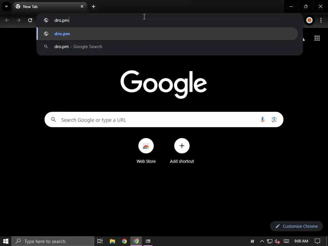
Task: Click the address bar containing dro.pm
Action: (170, 20)
